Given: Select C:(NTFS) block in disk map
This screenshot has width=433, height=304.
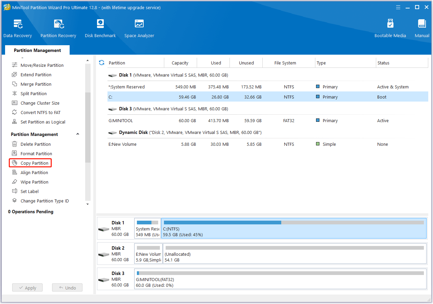Looking at the screenshot, I should point(294,228).
